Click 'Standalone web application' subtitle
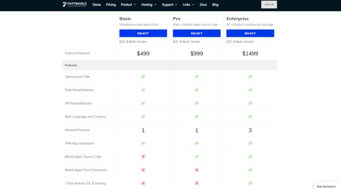Image resolution: width=341 pixels, height=189 pixels. [x=139, y=25]
